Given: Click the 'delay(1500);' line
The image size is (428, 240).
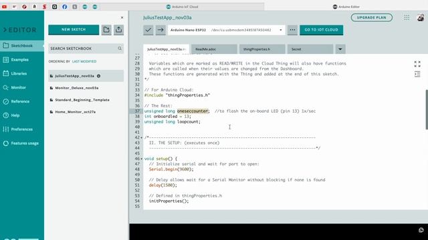Looking at the screenshot, I should click(x=163, y=185).
